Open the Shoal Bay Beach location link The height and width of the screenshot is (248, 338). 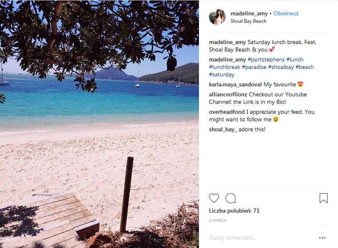pos(248,21)
